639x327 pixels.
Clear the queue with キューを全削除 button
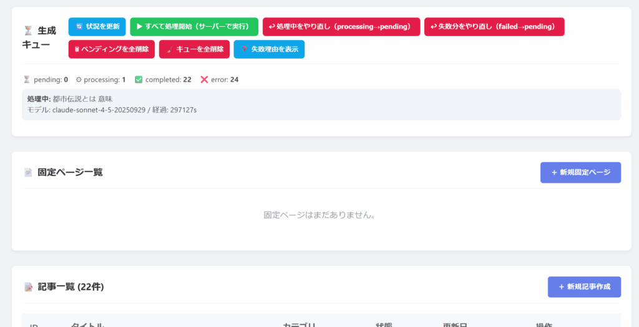pos(194,49)
